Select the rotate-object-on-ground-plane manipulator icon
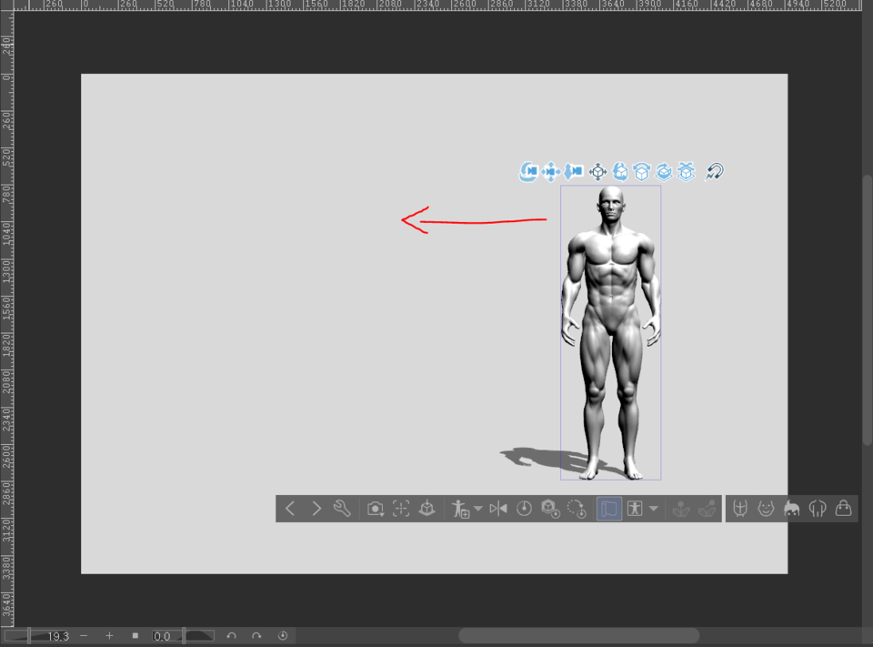This screenshot has height=647, width=873. [664, 172]
